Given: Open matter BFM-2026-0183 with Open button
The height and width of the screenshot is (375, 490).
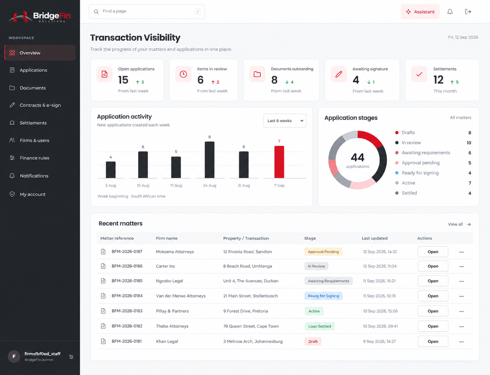Looking at the screenshot, I should pos(433,311).
